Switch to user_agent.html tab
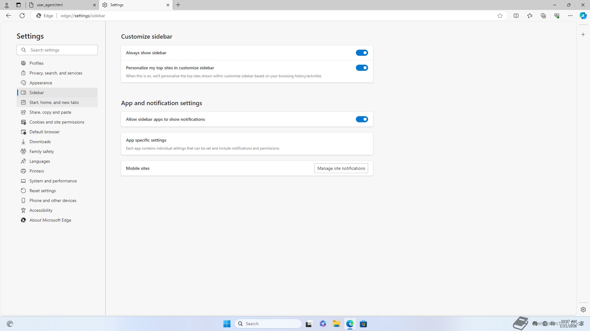The width and height of the screenshot is (590, 331). [61, 5]
